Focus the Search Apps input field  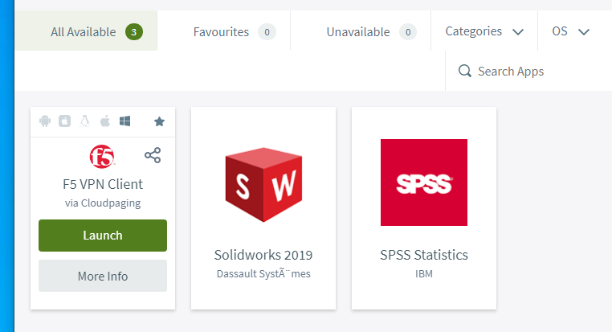(x=530, y=72)
